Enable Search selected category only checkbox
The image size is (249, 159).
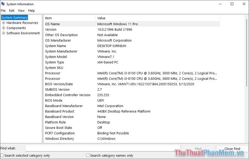[x=2, y=155]
